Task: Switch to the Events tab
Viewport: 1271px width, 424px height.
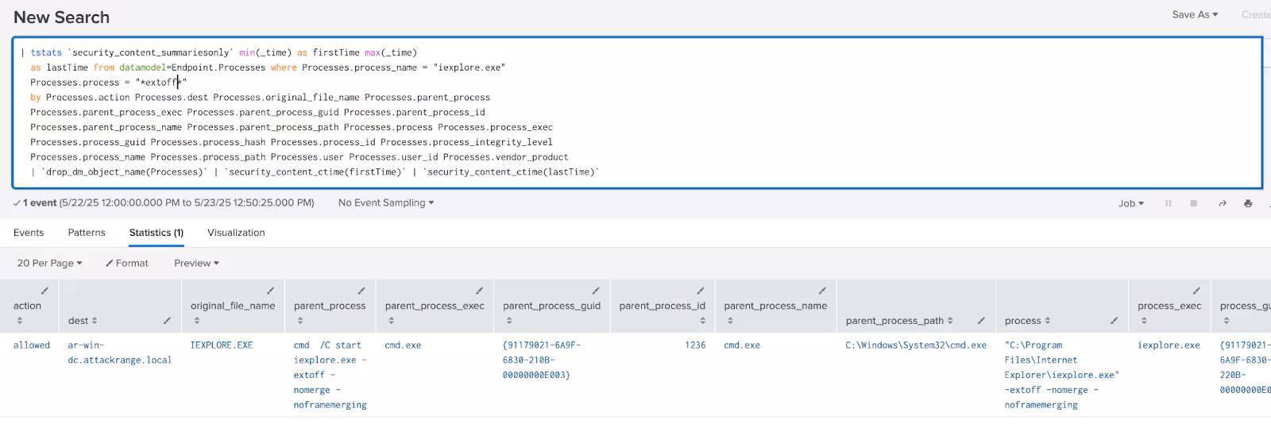Action: point(29,233)
